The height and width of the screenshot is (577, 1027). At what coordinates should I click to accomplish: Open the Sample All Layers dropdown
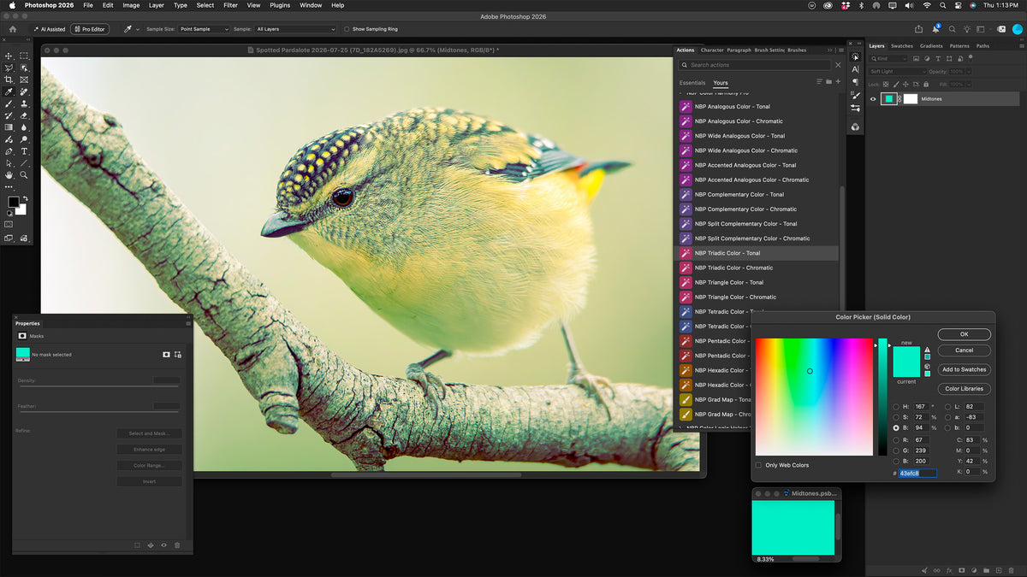[295, 29]
